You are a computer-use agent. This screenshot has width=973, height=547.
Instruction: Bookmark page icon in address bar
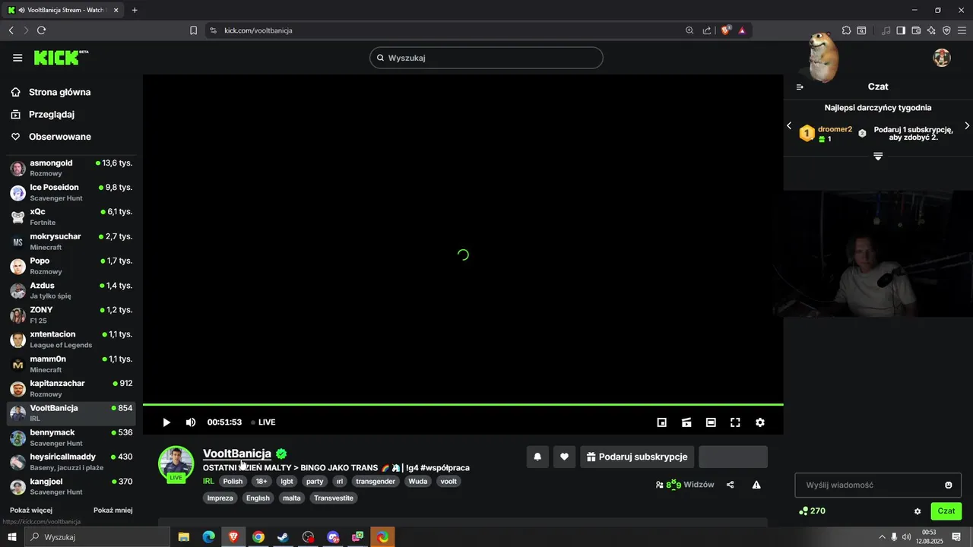193,30
